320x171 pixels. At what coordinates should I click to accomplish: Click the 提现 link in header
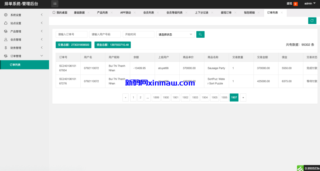pyautogui.click(x=289, y=3)
